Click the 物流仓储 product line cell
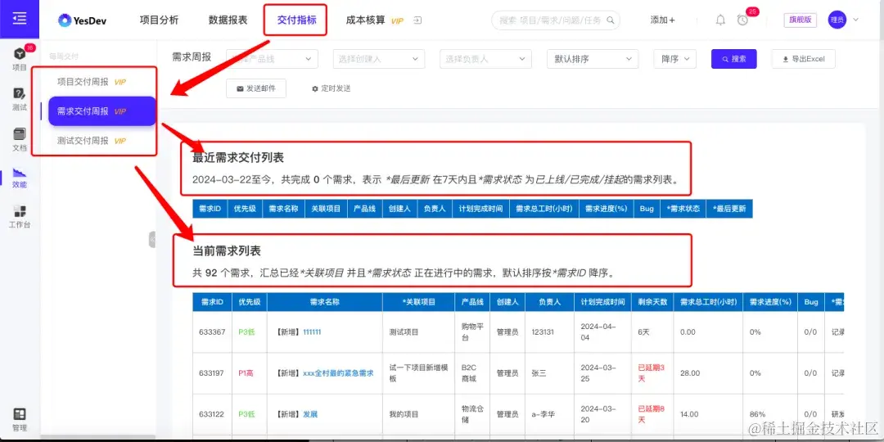Screen dimensions: 884x442 472,414
